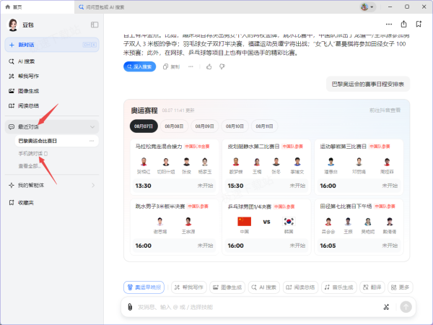433x325 pixels.
Task: Start a new chat with 新对话
Action: point(52,45)
